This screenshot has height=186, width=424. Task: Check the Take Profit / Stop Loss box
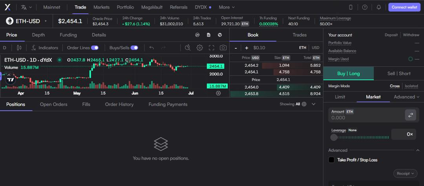(331, 160)
